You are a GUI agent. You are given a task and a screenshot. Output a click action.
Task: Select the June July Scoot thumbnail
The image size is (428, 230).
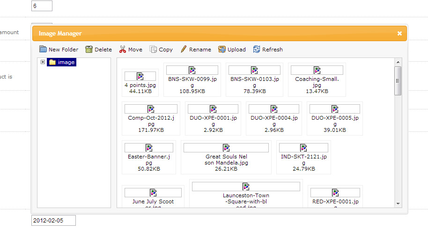point(153,193)
